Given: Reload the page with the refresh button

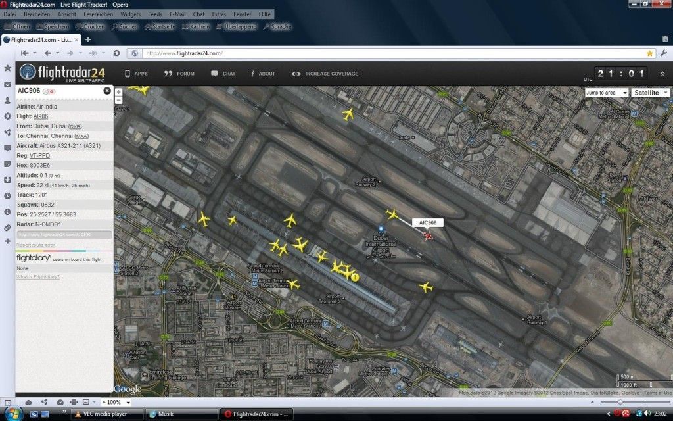Looking at the screenshot, I should [x=116, y=53].
